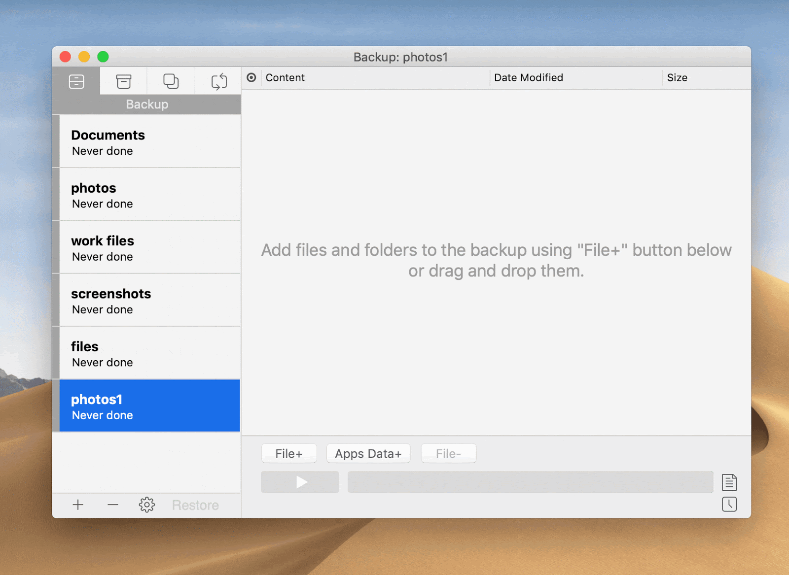Image resolution: width=789 pixels, height=575 pixels.
Task: Select the screenshots backup project
Action: point(150,300)
